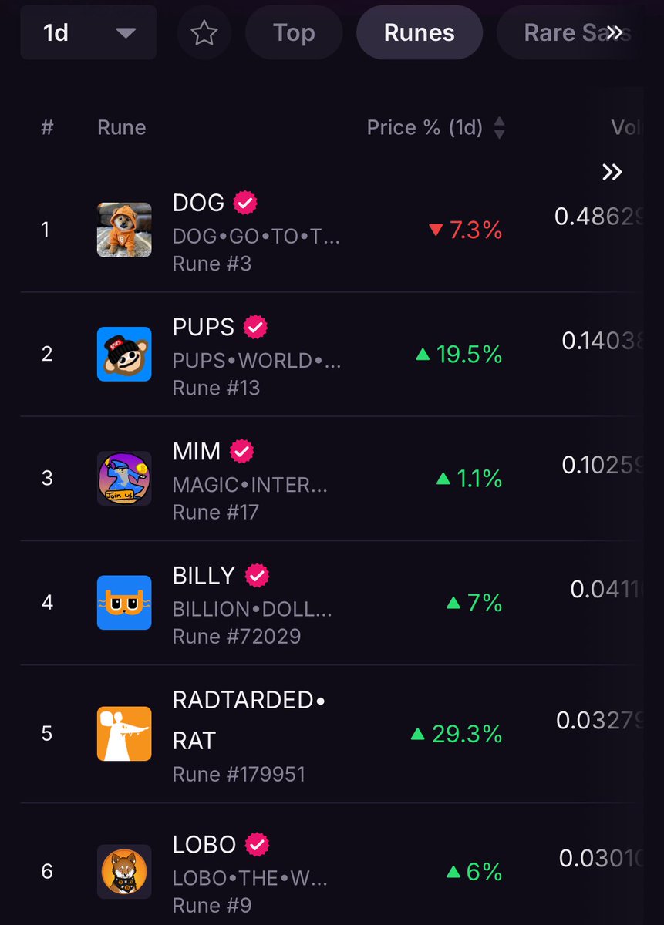
Task: Click the LOBO wolf avatar icon
Action: point(124,871)
